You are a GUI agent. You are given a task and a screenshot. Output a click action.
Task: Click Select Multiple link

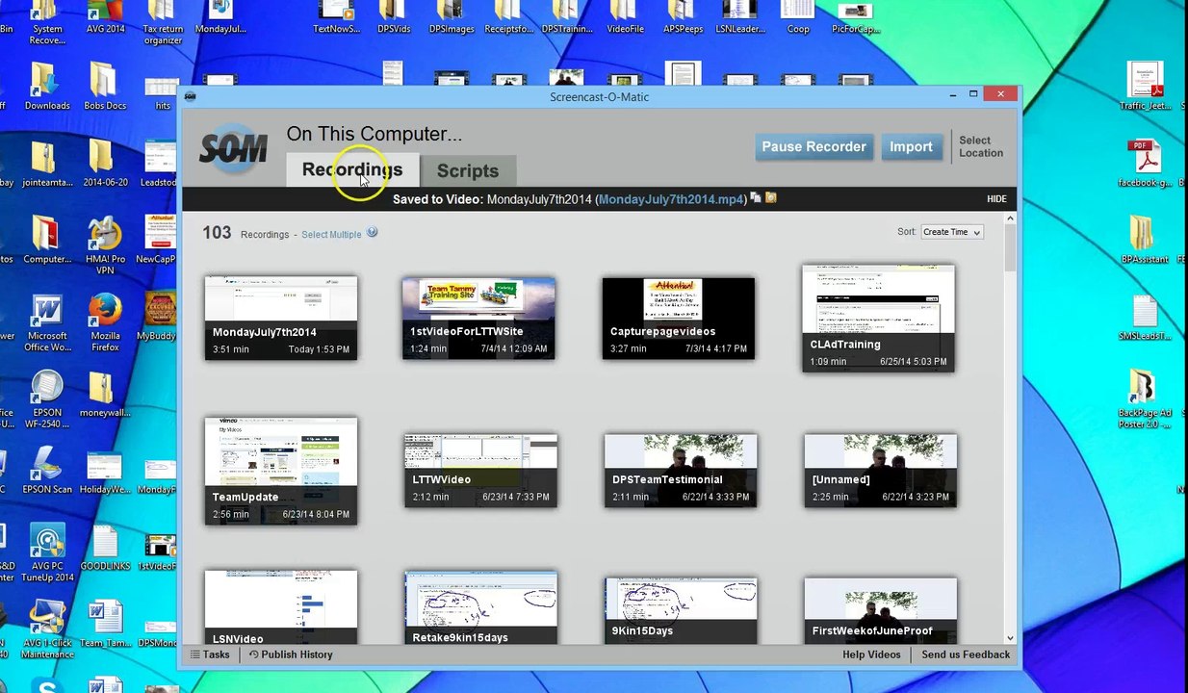coord(331,234)
